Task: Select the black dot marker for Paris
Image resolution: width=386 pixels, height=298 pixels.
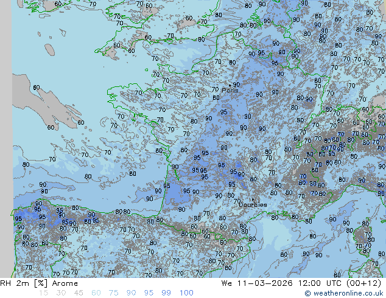Action: (230, 85)
